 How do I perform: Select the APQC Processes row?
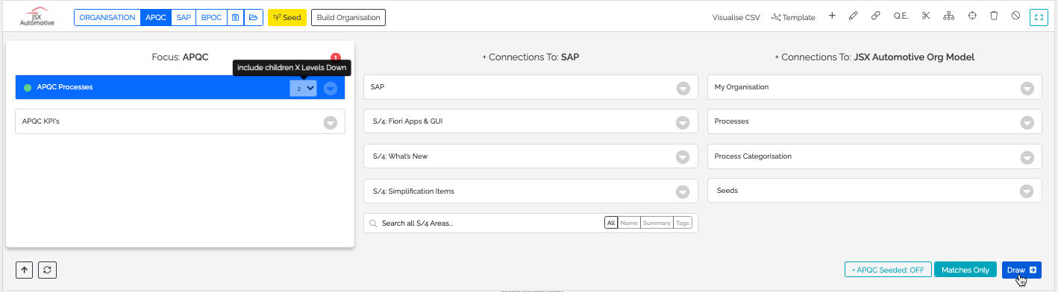click(180, 87)
